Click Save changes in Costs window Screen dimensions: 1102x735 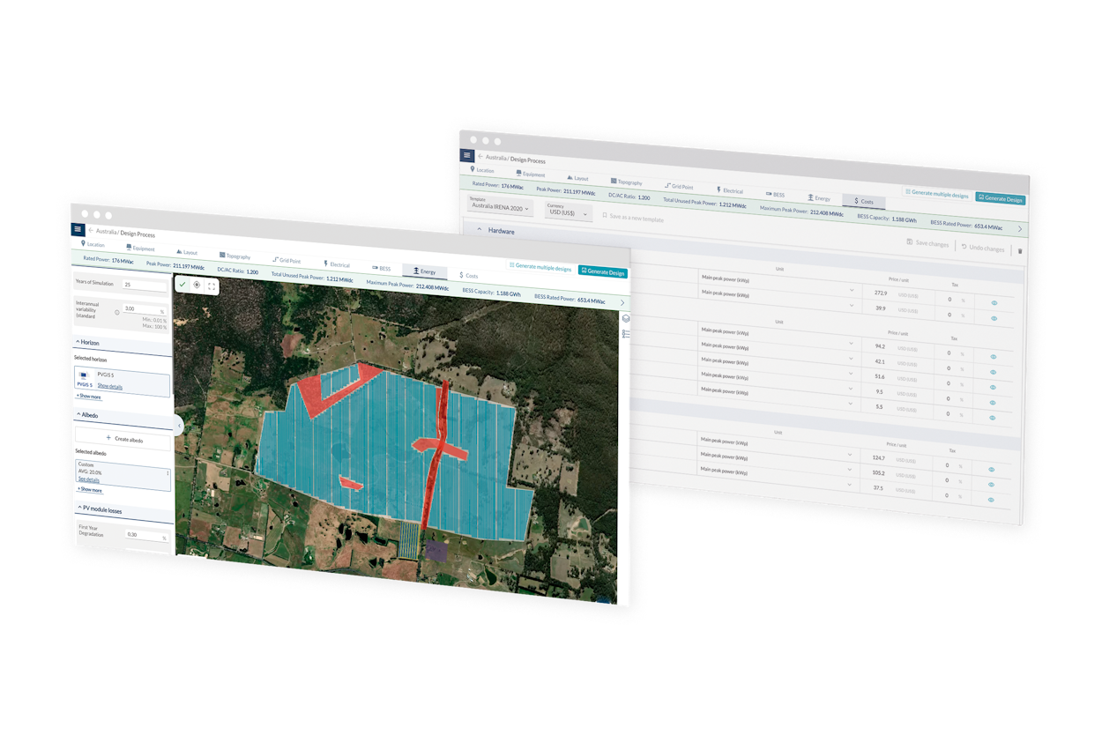(928, 243)
